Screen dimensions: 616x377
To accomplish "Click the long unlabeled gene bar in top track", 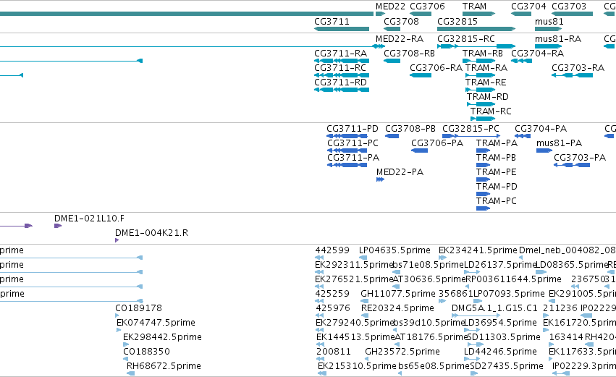I will coord(187,14).
